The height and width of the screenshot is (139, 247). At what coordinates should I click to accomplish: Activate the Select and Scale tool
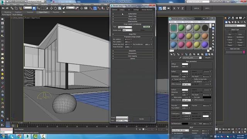(x=60, y=8)
